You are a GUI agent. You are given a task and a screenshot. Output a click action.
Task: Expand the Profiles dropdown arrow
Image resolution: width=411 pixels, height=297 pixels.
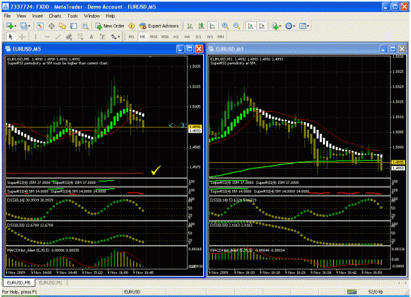pyautogui.click(x=29, y=26)
